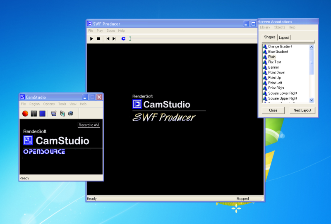Image resolution: width=331 pixels, height=224 pixels.
Task: Close the CamStudio window
Action: pos(99,97)
